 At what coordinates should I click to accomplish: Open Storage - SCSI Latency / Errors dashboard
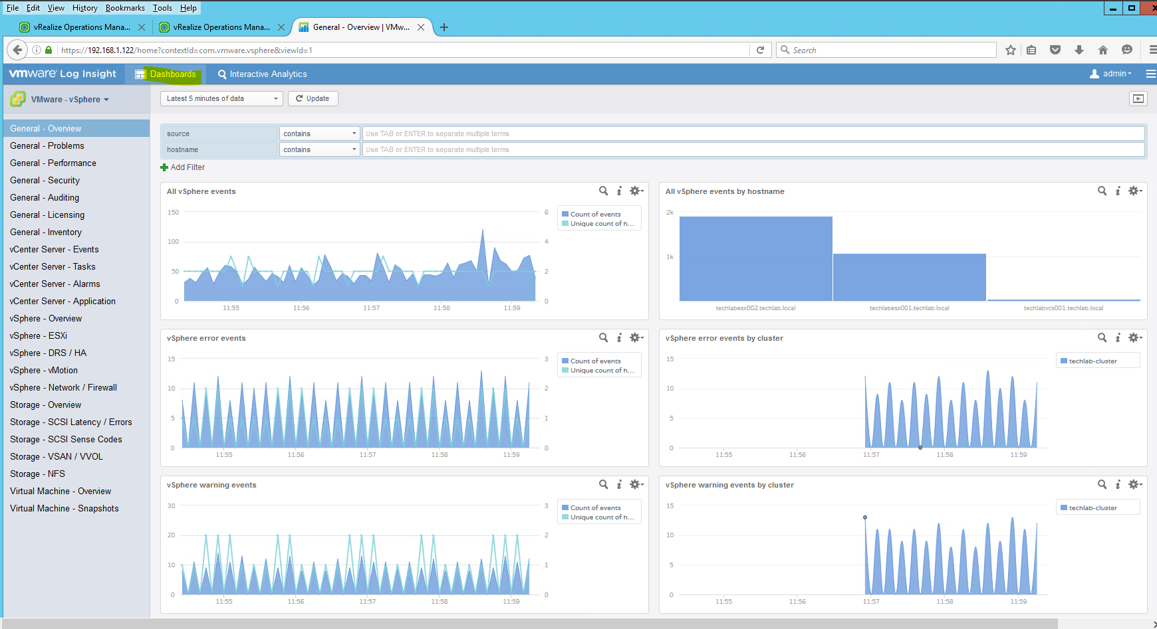point(76,422)
